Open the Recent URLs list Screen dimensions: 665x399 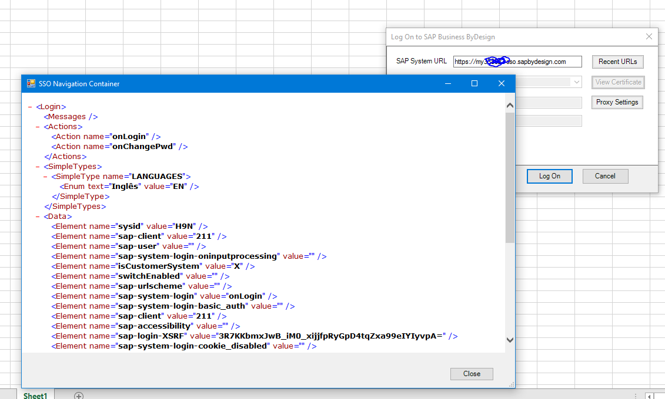pos(617,62)
